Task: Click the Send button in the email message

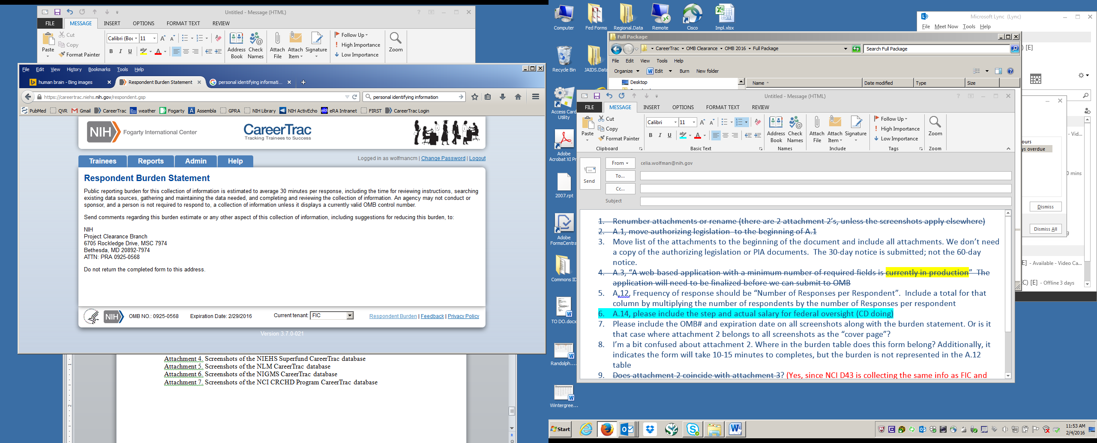Action: click(x=589, y=174)
